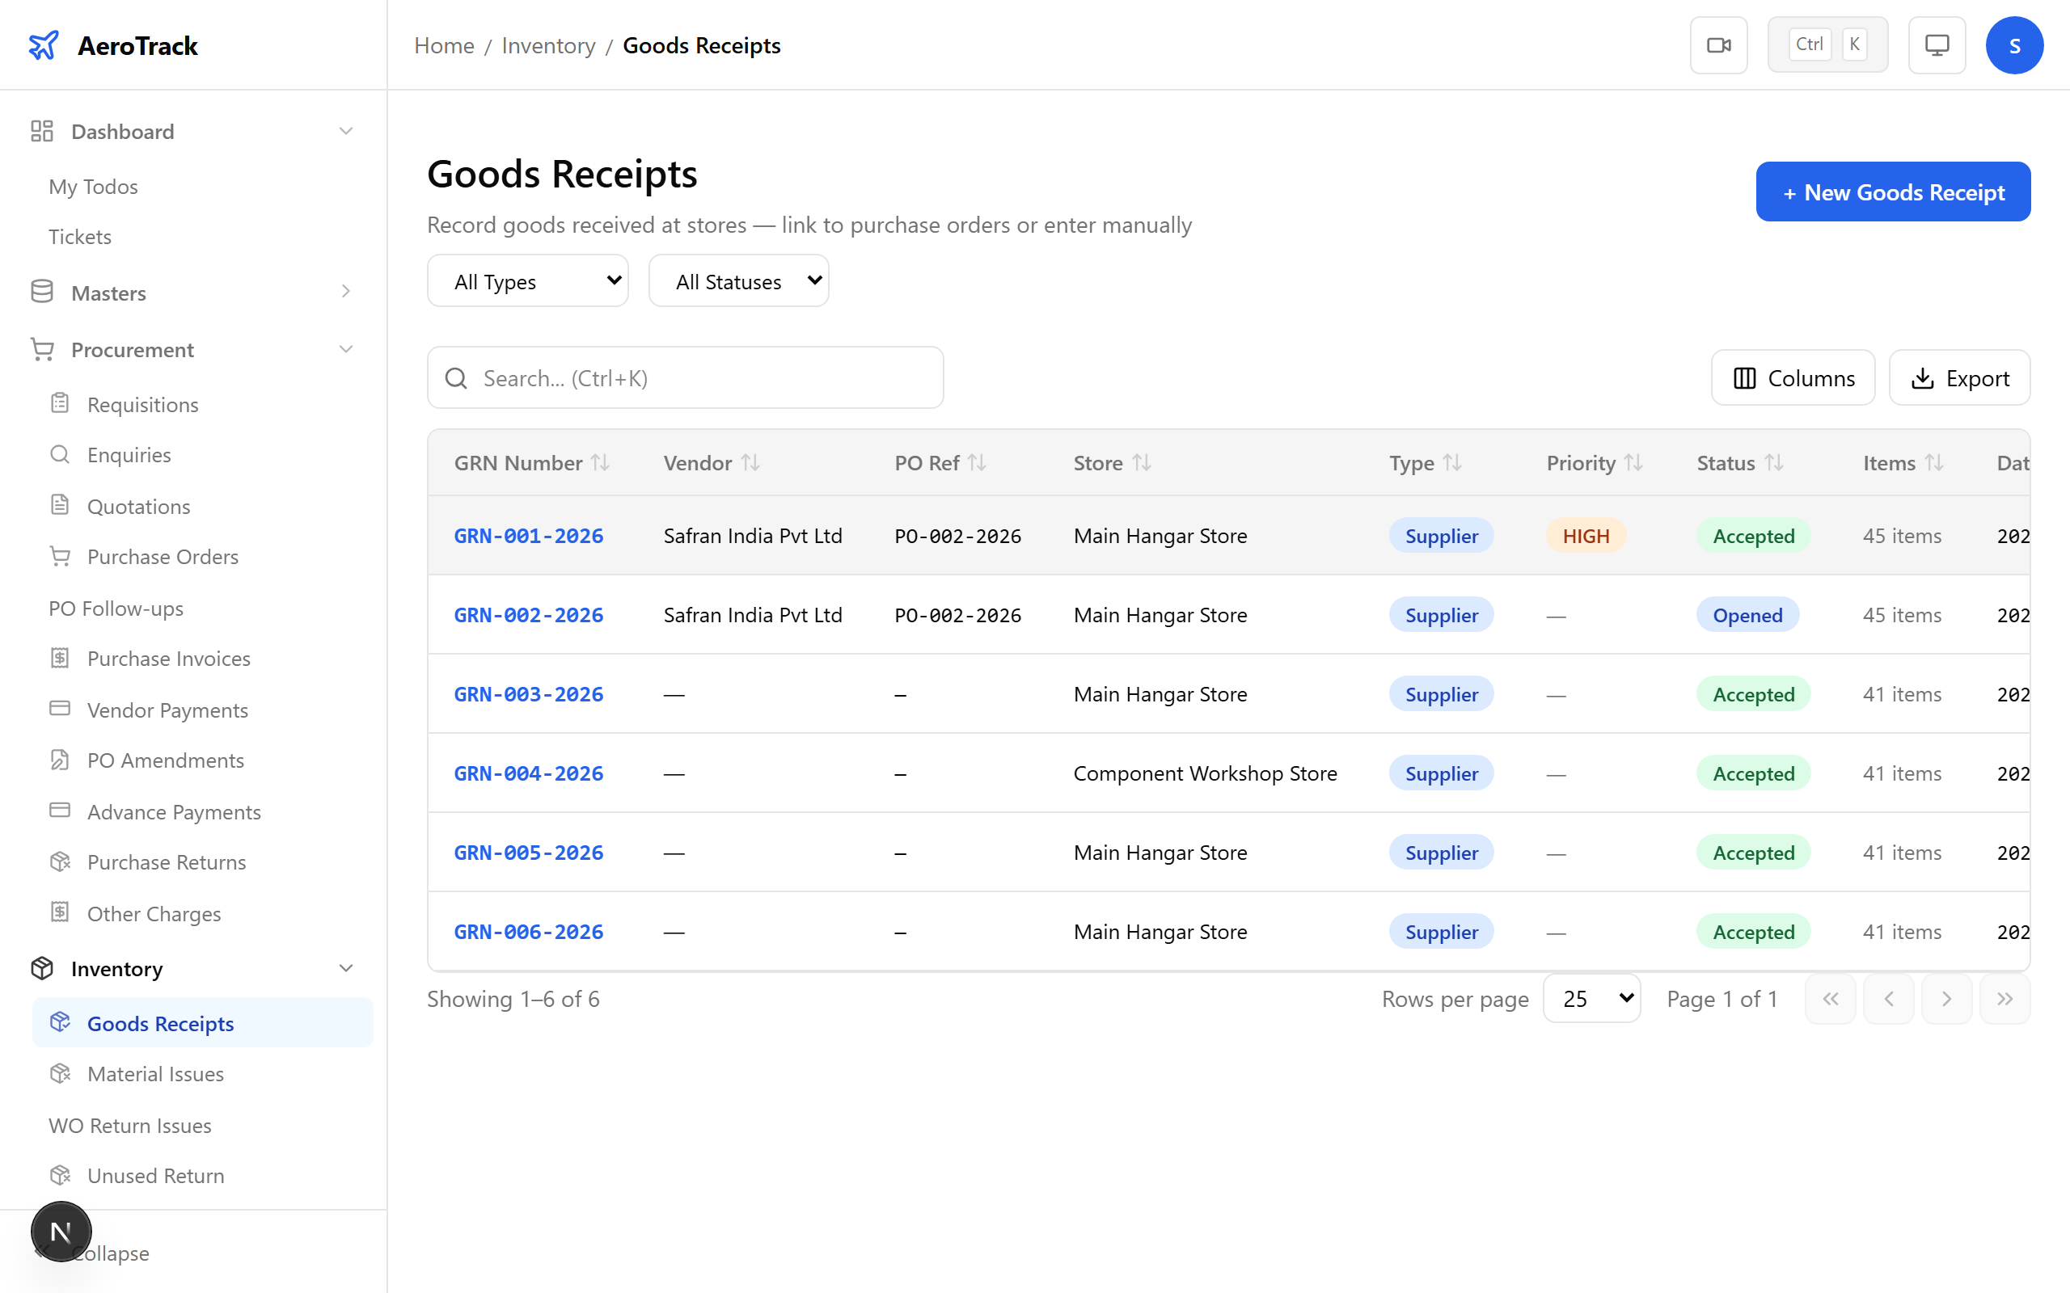Collapse the Procurement section chevron
The width and height of the screenshot is (2070, 1293).
(x=345, y=349)
